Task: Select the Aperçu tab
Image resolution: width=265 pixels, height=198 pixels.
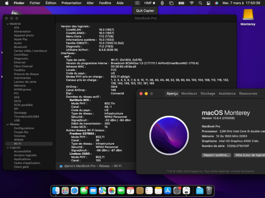Action: (172, 94)
